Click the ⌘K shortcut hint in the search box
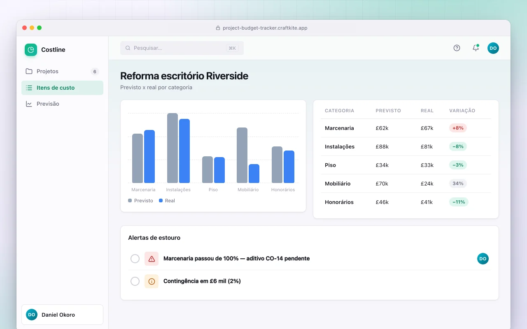This screenshot has height=329, width=527. coord(232,48)
